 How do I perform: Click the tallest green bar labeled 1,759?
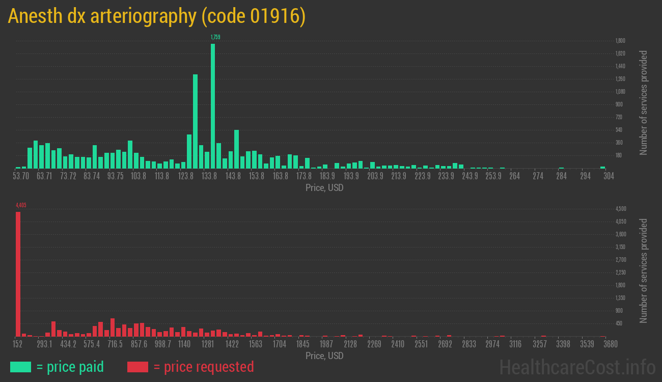(213, 106)
